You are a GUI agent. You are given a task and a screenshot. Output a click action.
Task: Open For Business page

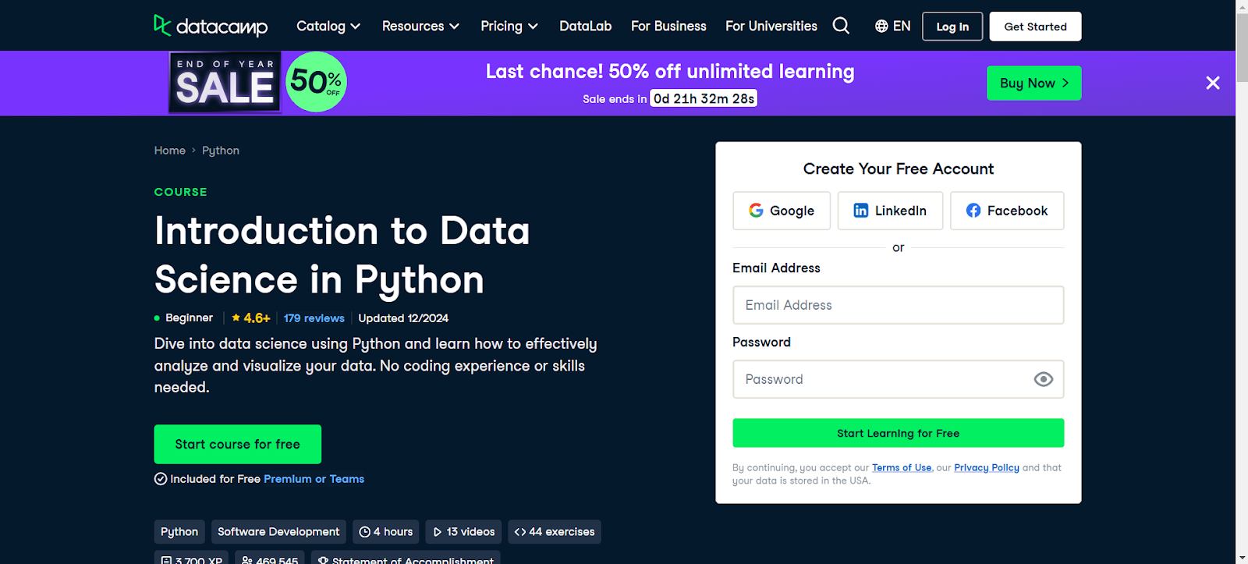pyautogui.click(x=668, y=26)
